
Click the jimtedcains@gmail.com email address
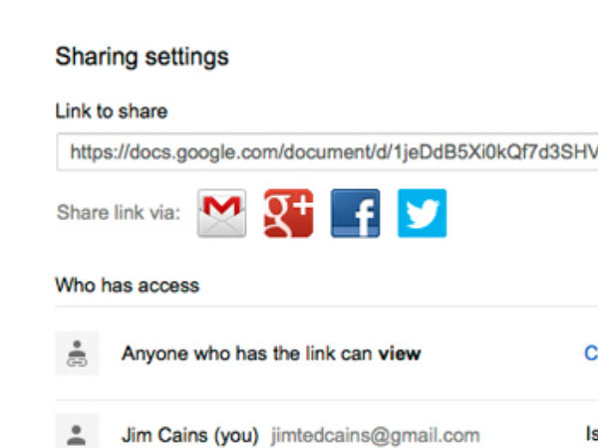pyautogui.click(x=375, y=435)
